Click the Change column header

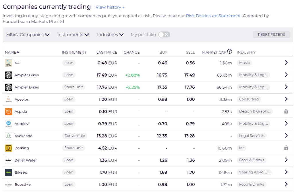[x=131, y=52]
